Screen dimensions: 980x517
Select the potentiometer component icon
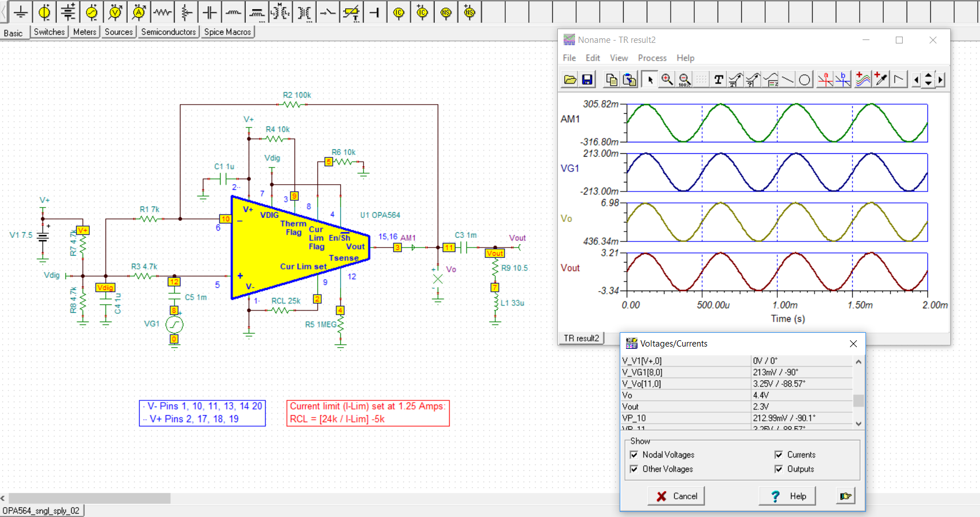pyautogui.click(x=186, y=12)
